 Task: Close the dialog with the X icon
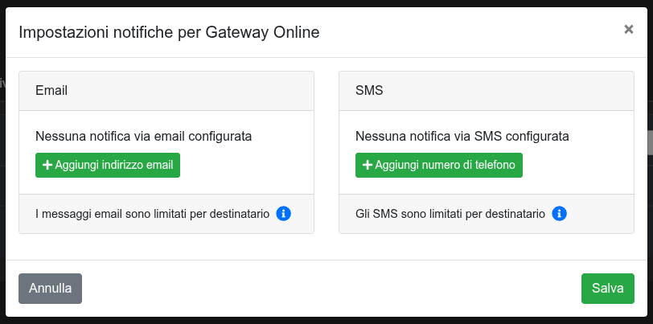(x=629, y=30)
